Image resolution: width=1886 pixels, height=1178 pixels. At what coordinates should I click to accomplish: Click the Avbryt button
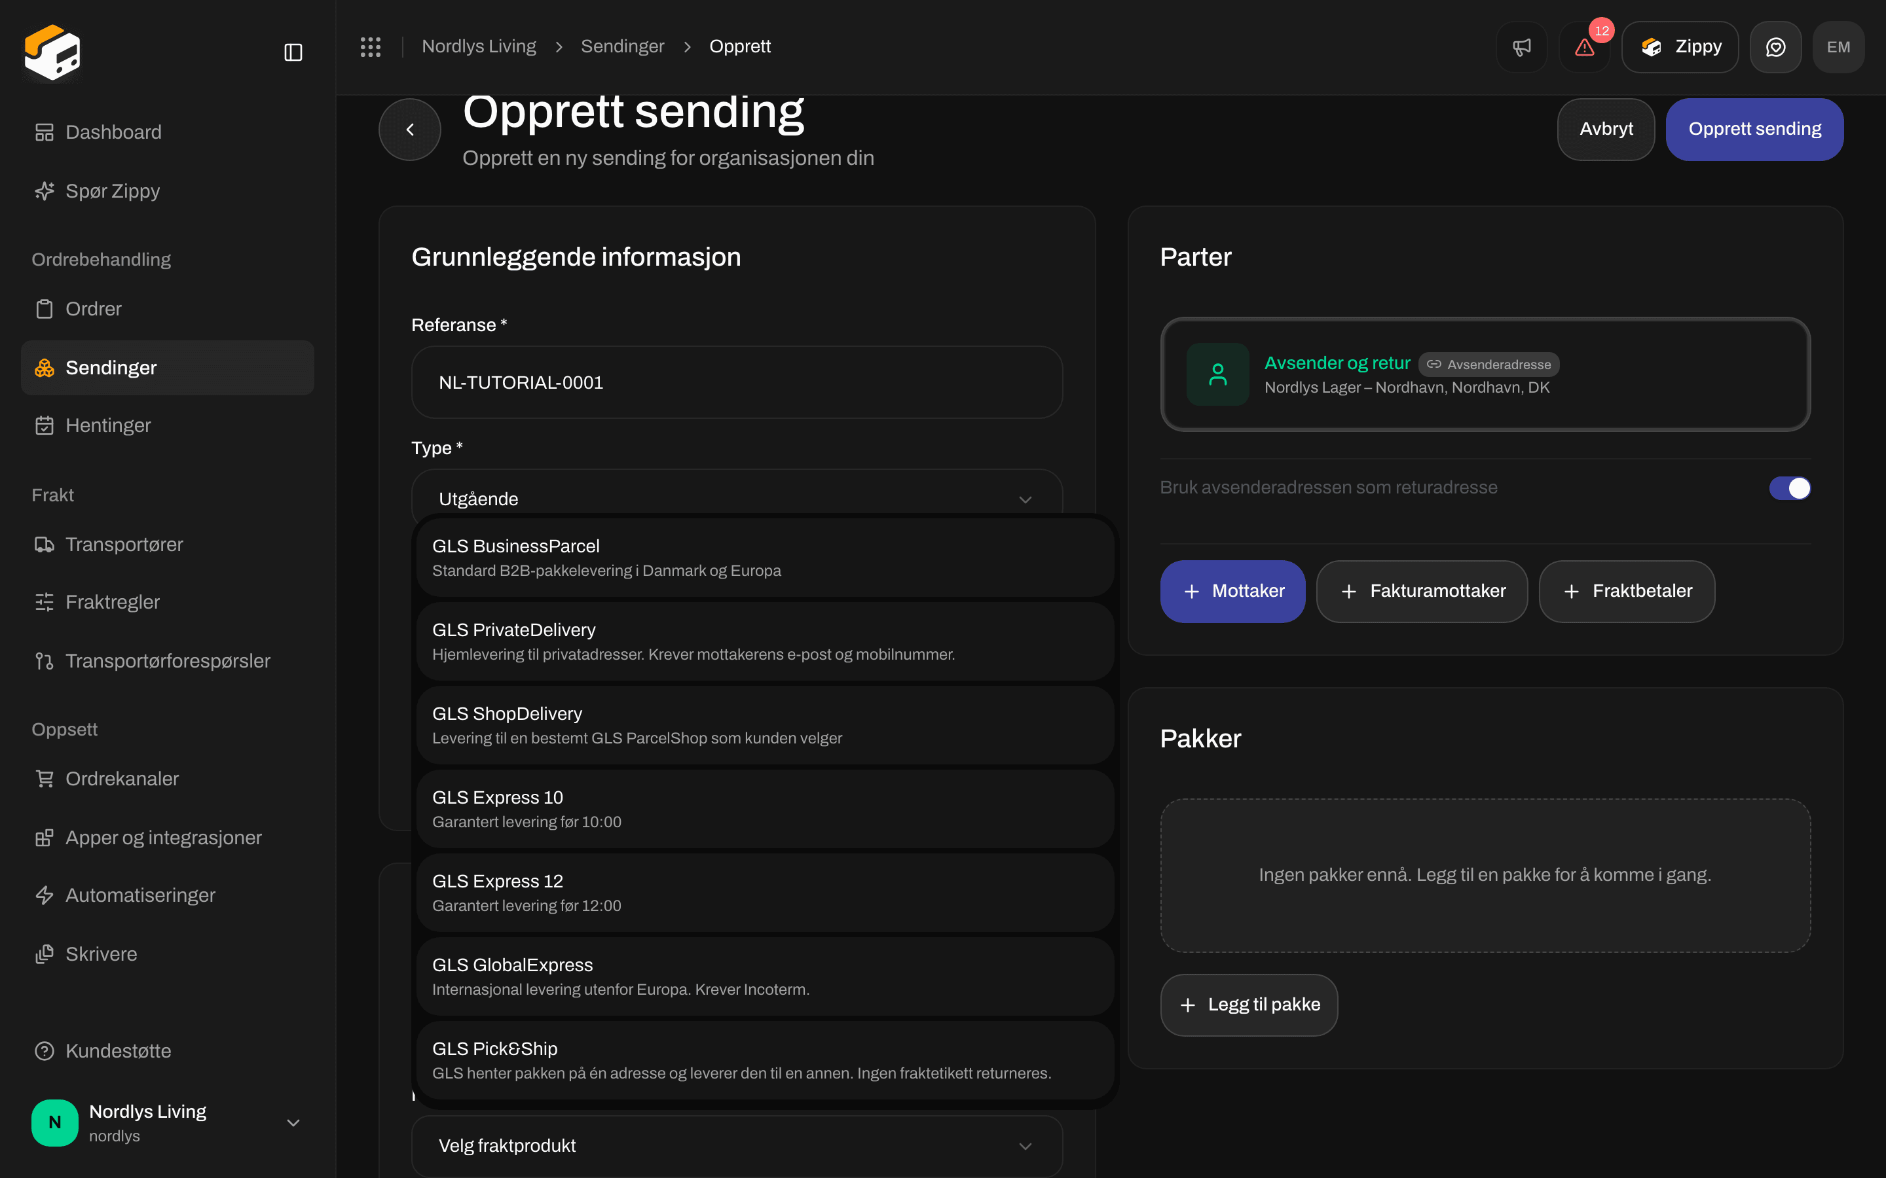[x=1606, y=130]
